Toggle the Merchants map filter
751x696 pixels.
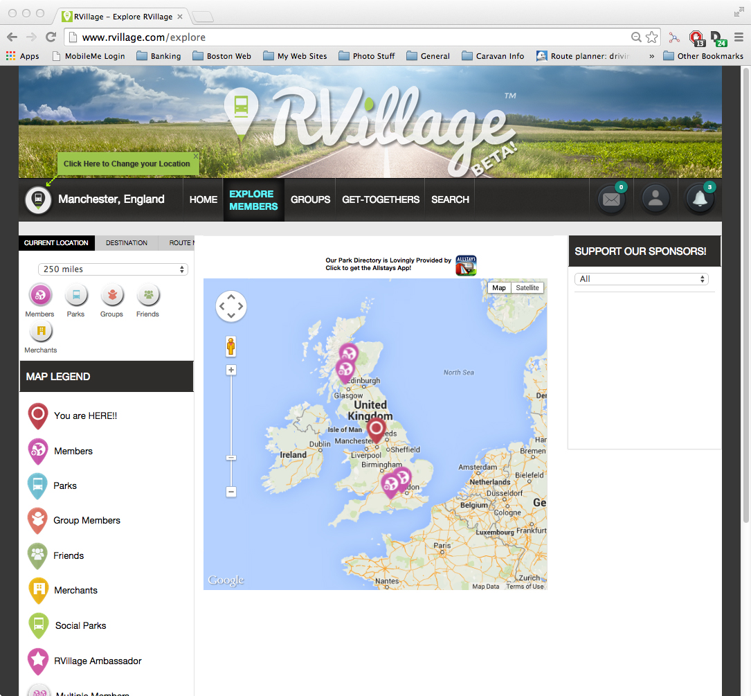(41, 331)
